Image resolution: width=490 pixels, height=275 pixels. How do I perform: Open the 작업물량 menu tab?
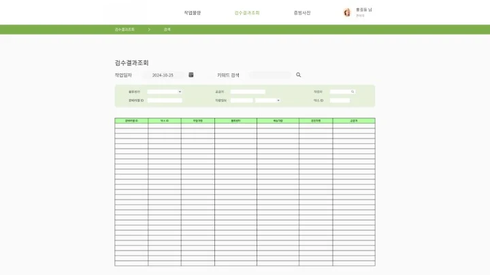point(192,13)
